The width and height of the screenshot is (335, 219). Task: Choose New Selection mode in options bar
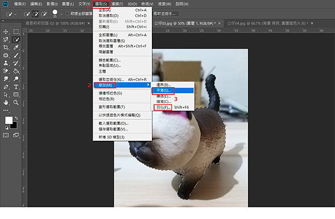[x=27, y=14]
